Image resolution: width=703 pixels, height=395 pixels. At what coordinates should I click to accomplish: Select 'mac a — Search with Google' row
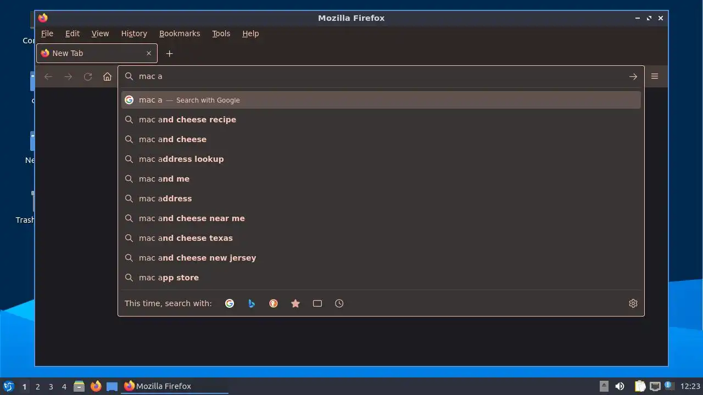pos(381,100)
